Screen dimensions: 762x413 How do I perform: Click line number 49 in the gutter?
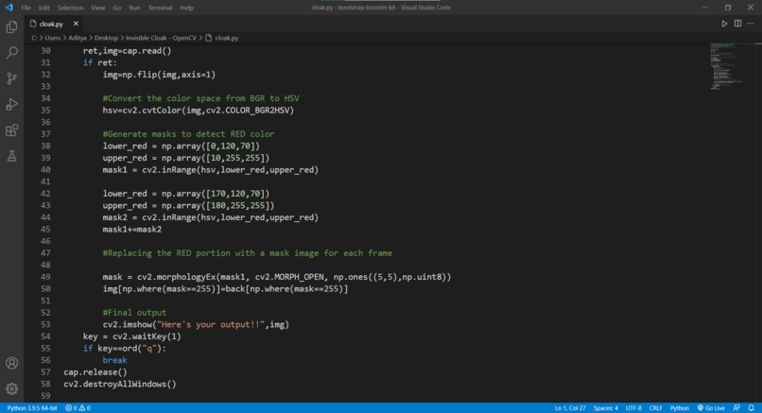pos(45,277)
